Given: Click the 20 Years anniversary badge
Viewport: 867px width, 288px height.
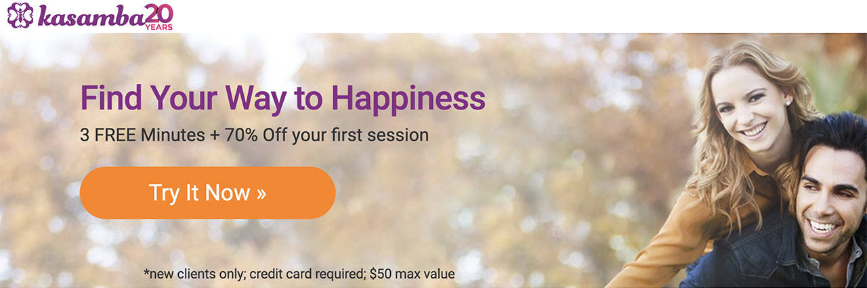Looking at the screenshot, I should [x=159, y=16].
